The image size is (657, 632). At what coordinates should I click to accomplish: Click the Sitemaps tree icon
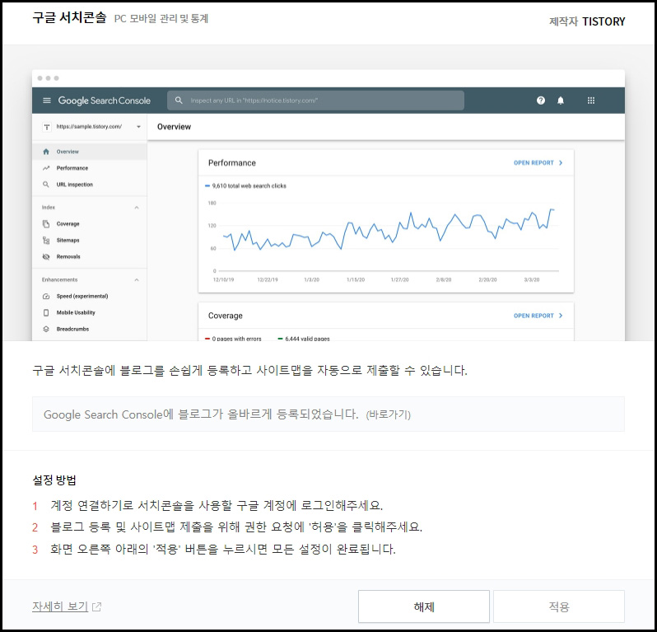(46, 240)
